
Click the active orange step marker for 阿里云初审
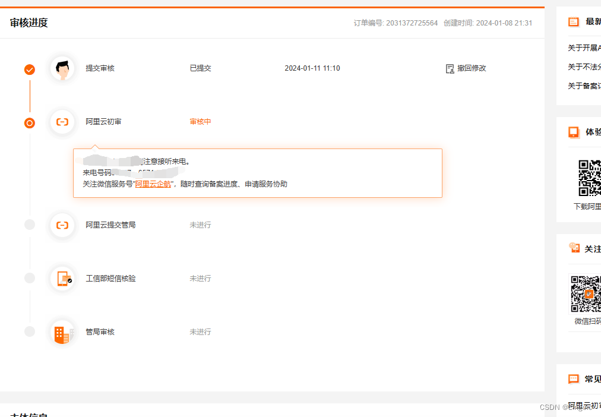pos(30,123)
